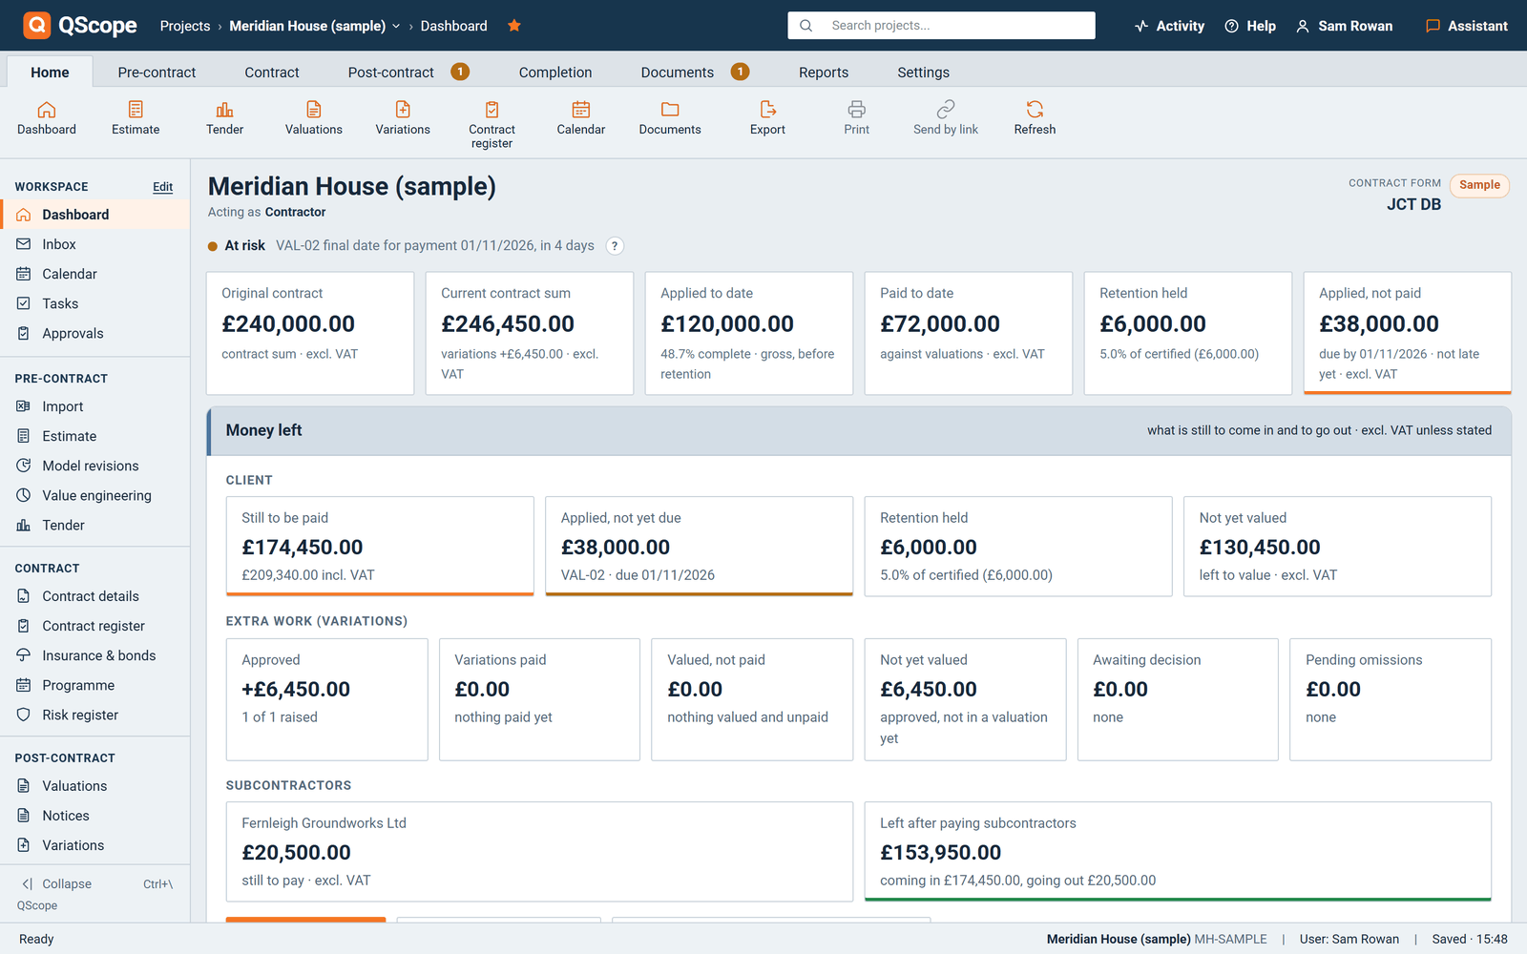The width and height of the screenshot is (1527, 954).
Task: Edit the workspace sidebar
Action: [x=163, y=187]
